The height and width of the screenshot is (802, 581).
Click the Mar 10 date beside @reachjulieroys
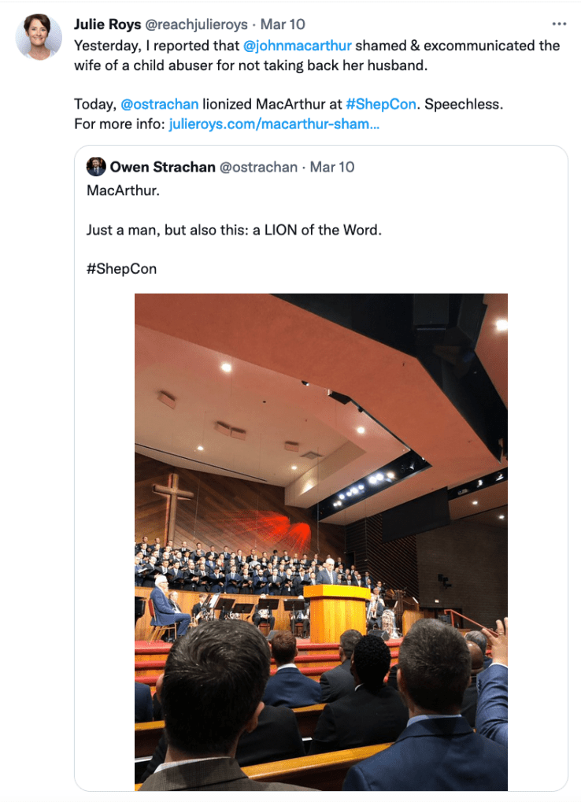[283, 24]
